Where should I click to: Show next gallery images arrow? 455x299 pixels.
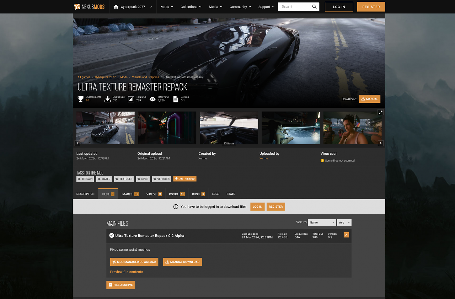pos(380,143)
